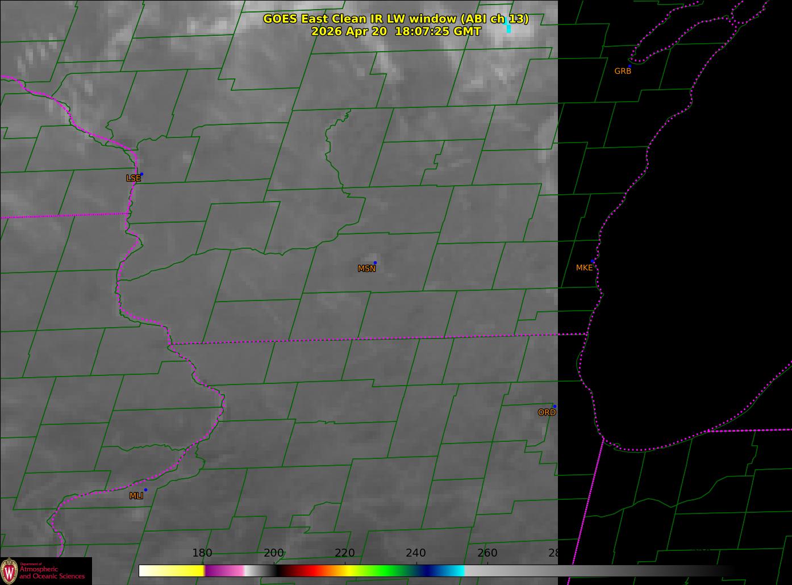Click the 260 tick label on the color scale
Viewport: 792px width, 585px height.
coord(487,553)
